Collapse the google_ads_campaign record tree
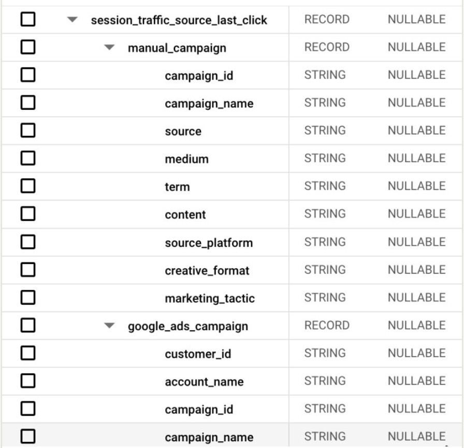 (x=109, y=326)
